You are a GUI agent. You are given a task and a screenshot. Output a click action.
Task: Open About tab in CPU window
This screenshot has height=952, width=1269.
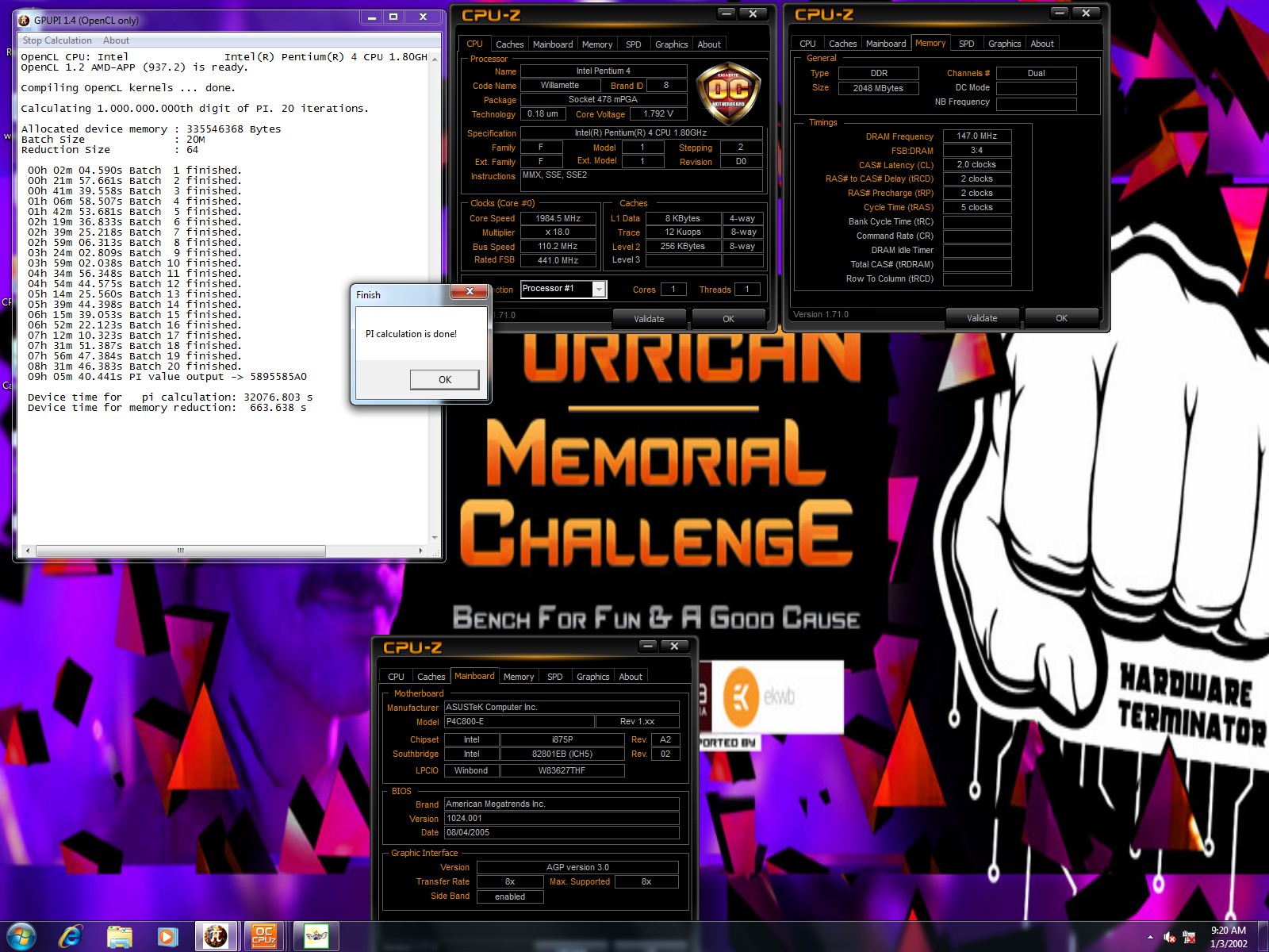click(709, 44)
